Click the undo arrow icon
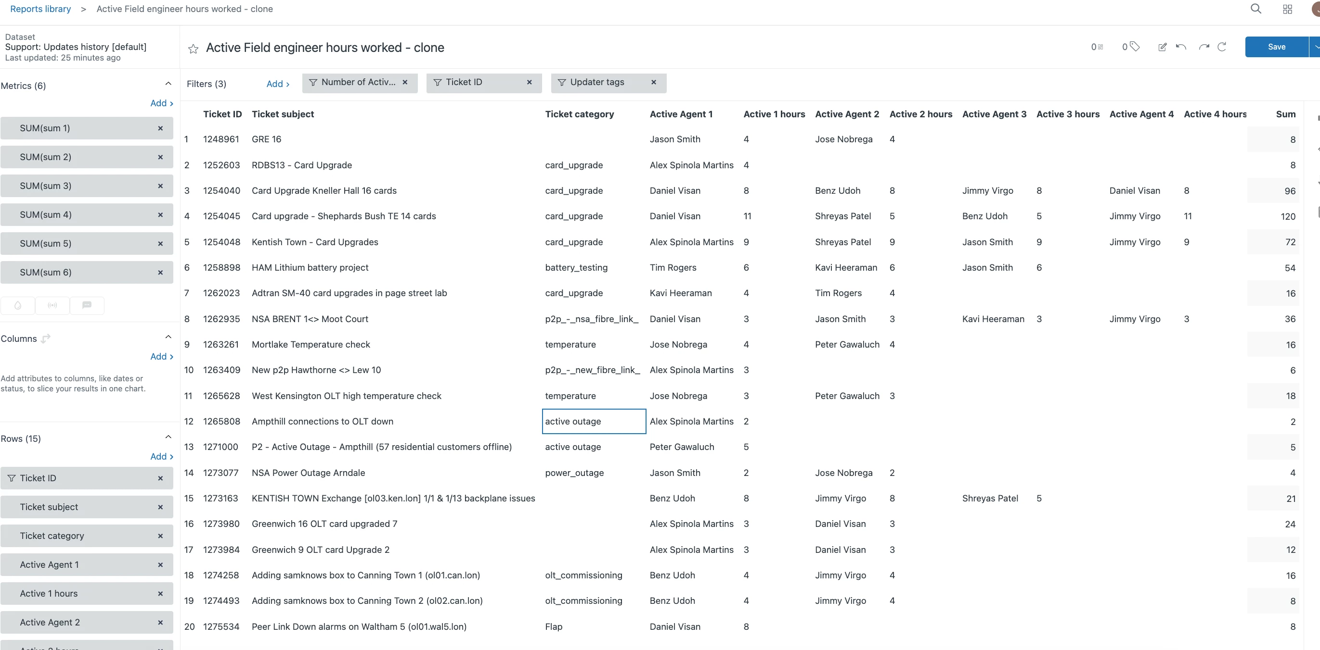This screenshot has width=1320, height=650. pyautogui.click(x=1181, y=47)
